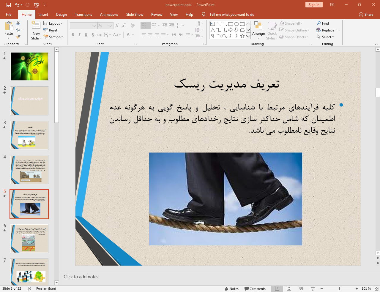The width and height of the screenshot is (380, 292).
Task: Click the spell check icon in status bar
Action: pyautogui.click(x=29, y=288)
